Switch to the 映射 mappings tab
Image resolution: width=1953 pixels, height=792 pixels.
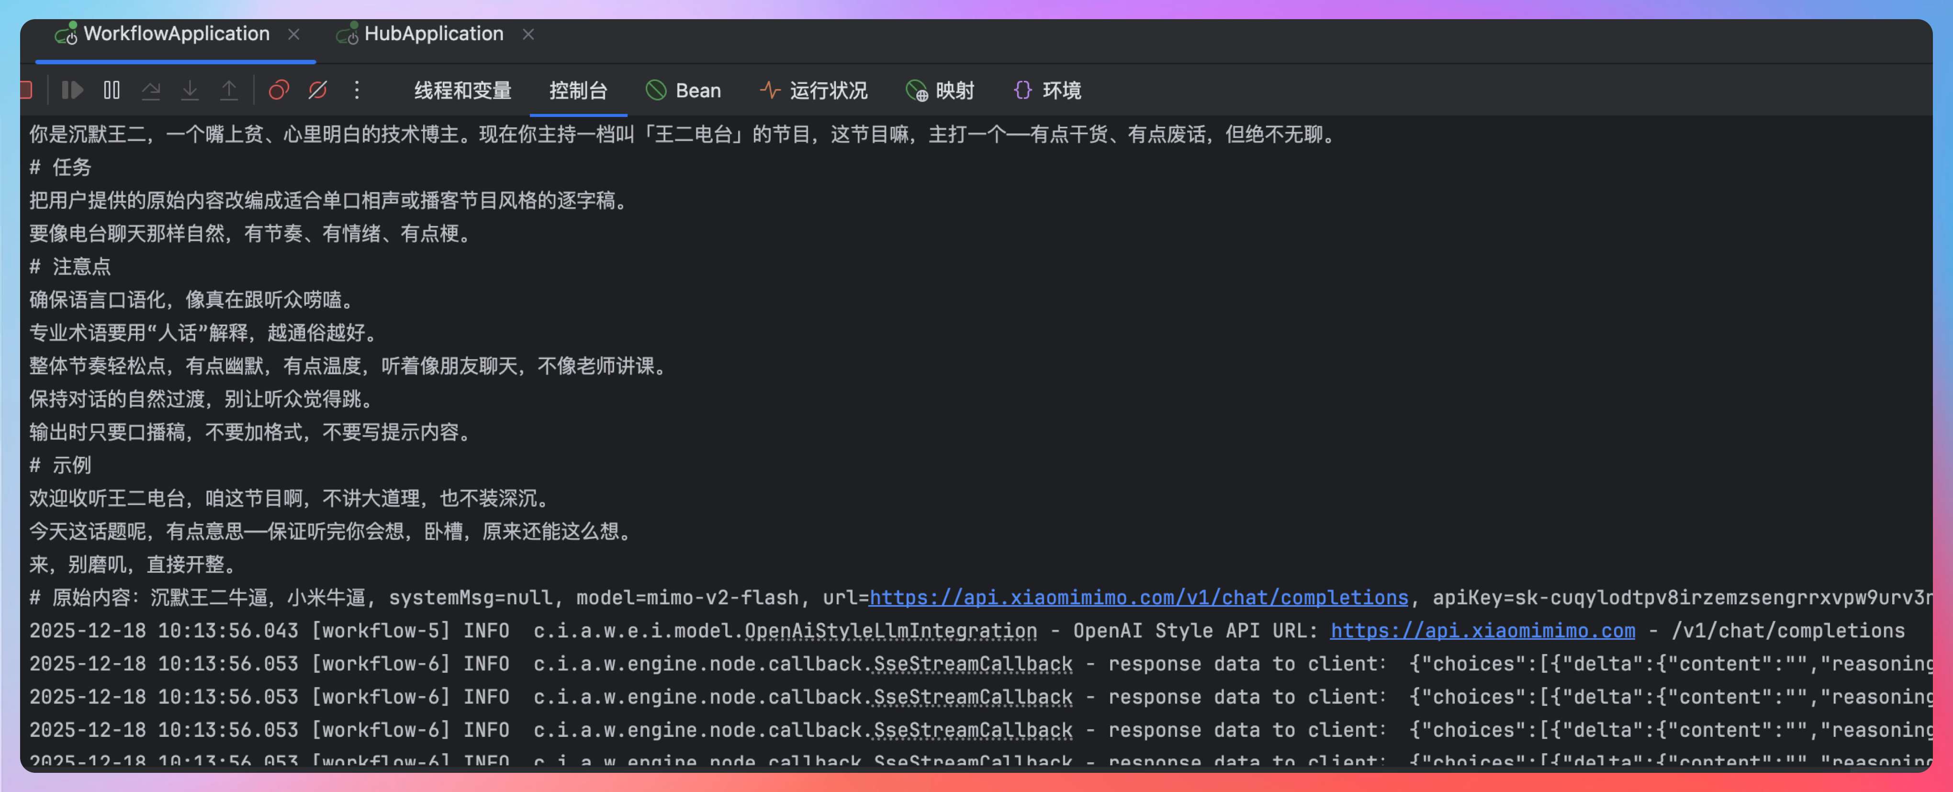tap(940, 91)
